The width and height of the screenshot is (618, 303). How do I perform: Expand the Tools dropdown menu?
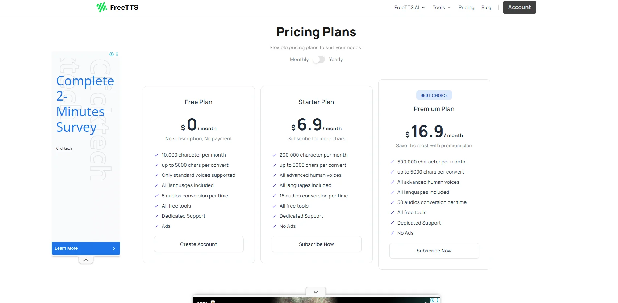click(441, 8)
